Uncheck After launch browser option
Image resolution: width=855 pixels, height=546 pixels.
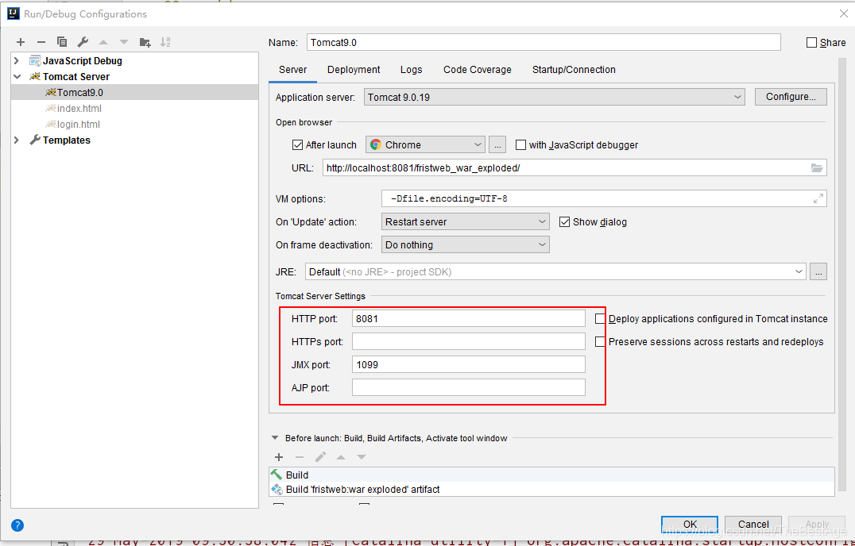pyautogui.click(x=297, y=144)
